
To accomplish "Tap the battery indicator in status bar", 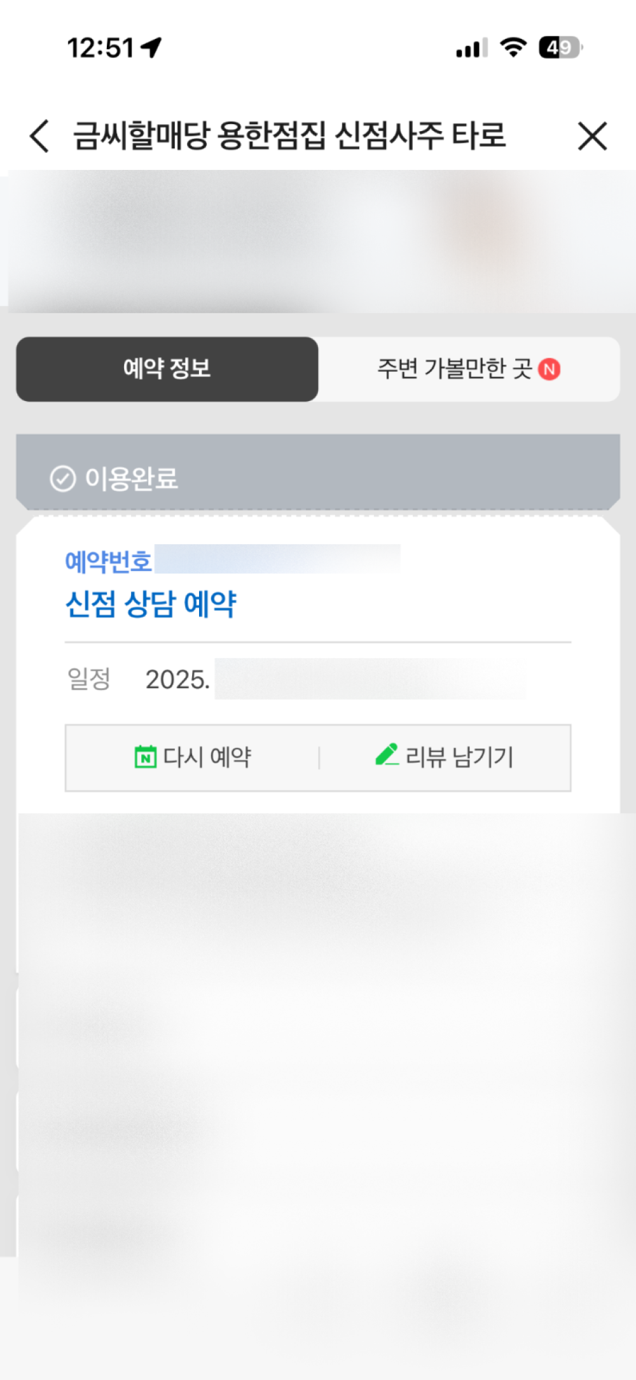I will (561, 47).
